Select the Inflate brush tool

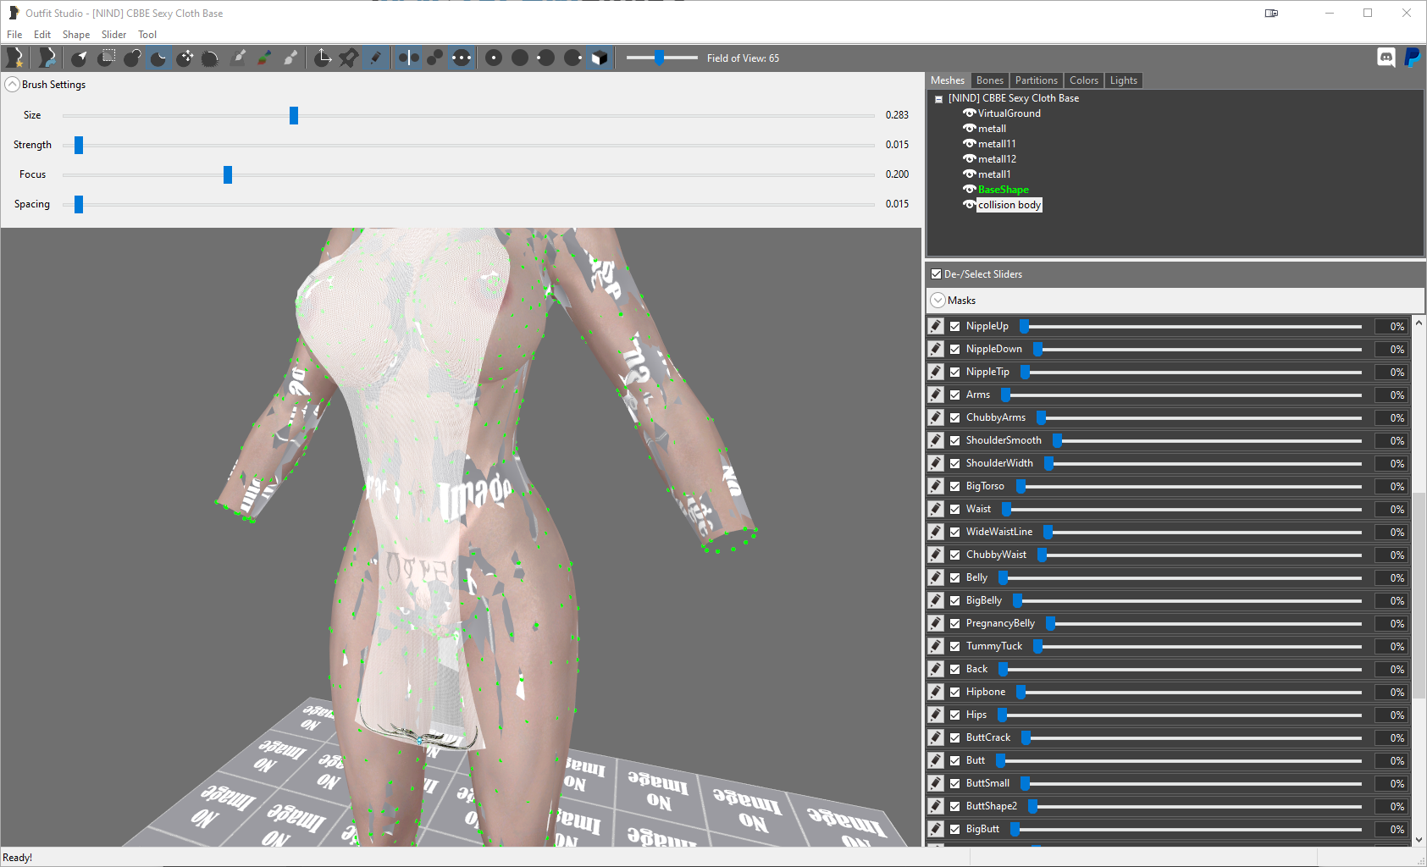point(133,58)
